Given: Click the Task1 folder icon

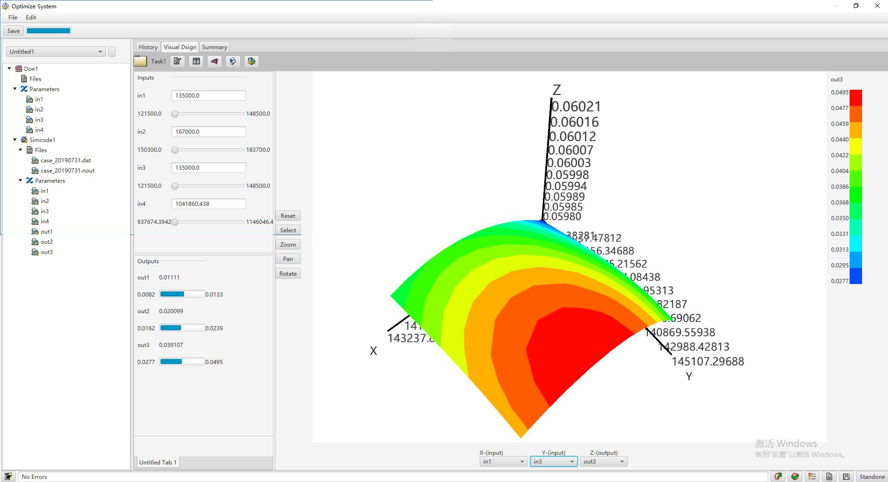Looking at the screenshot, I should pos(140,61).
